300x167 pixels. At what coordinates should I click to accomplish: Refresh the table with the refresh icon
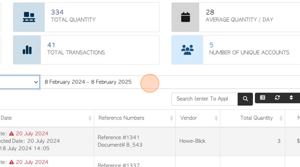pyautogui.click(x=277, y=98)
